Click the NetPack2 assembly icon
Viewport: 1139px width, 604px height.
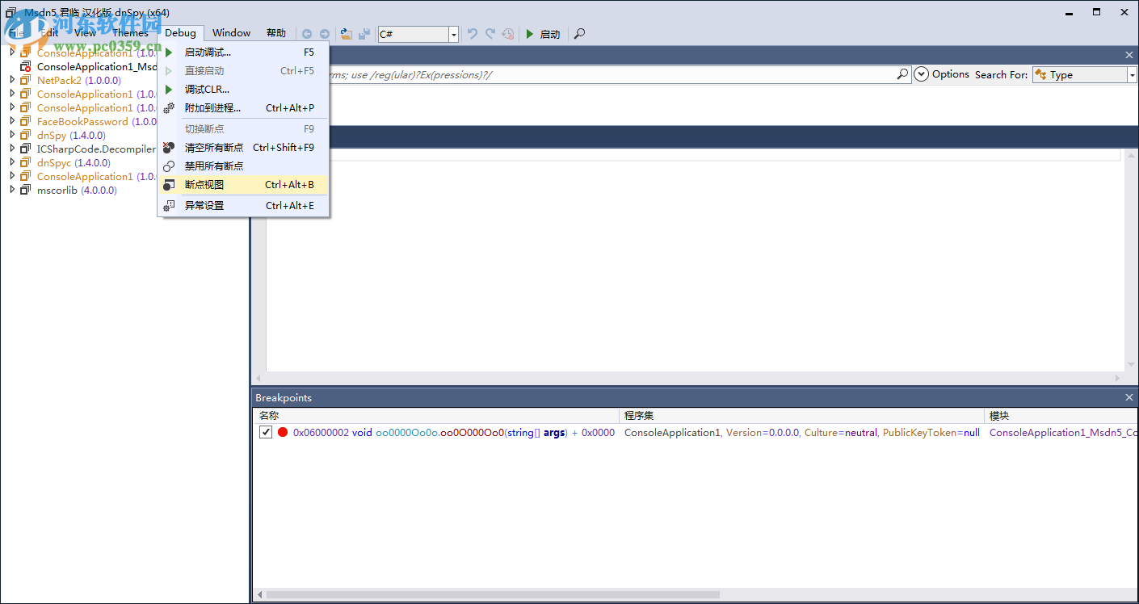click(x=25, y=81)
